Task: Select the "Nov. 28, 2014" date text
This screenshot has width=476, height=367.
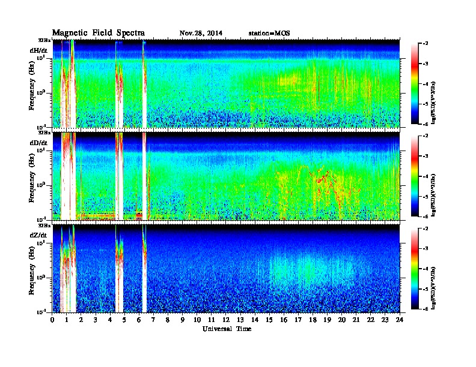Action: coord(201,34)
